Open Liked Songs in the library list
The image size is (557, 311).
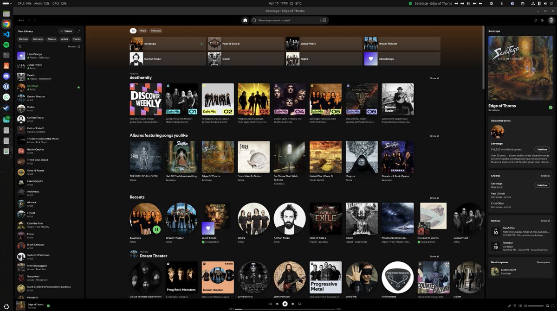pyautogui.click(x=49, y=56)
